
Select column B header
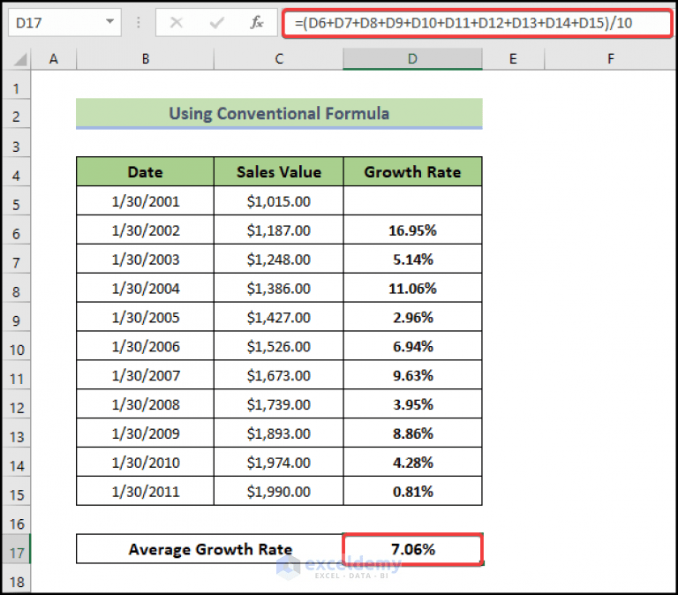[x=146, y=59]
